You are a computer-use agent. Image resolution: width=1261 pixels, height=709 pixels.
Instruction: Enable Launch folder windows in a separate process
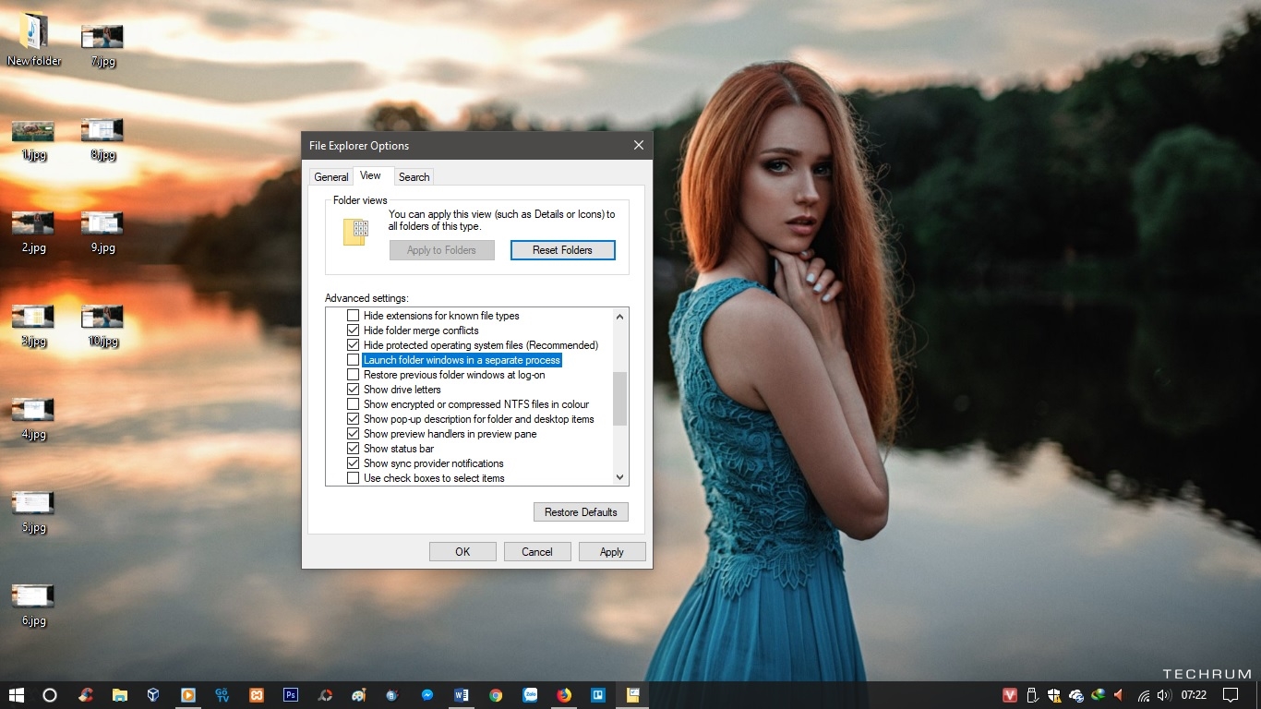pos(353,360)
